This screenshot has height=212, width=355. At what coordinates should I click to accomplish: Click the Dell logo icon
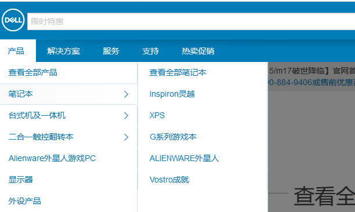point(13,20)
